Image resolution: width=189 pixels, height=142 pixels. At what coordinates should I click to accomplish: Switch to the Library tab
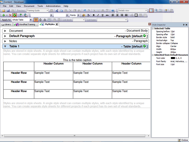6,25
